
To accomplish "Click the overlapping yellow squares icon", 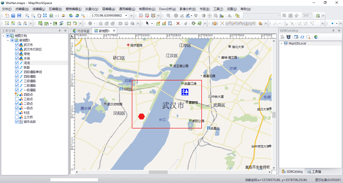I will pos(238,16).
